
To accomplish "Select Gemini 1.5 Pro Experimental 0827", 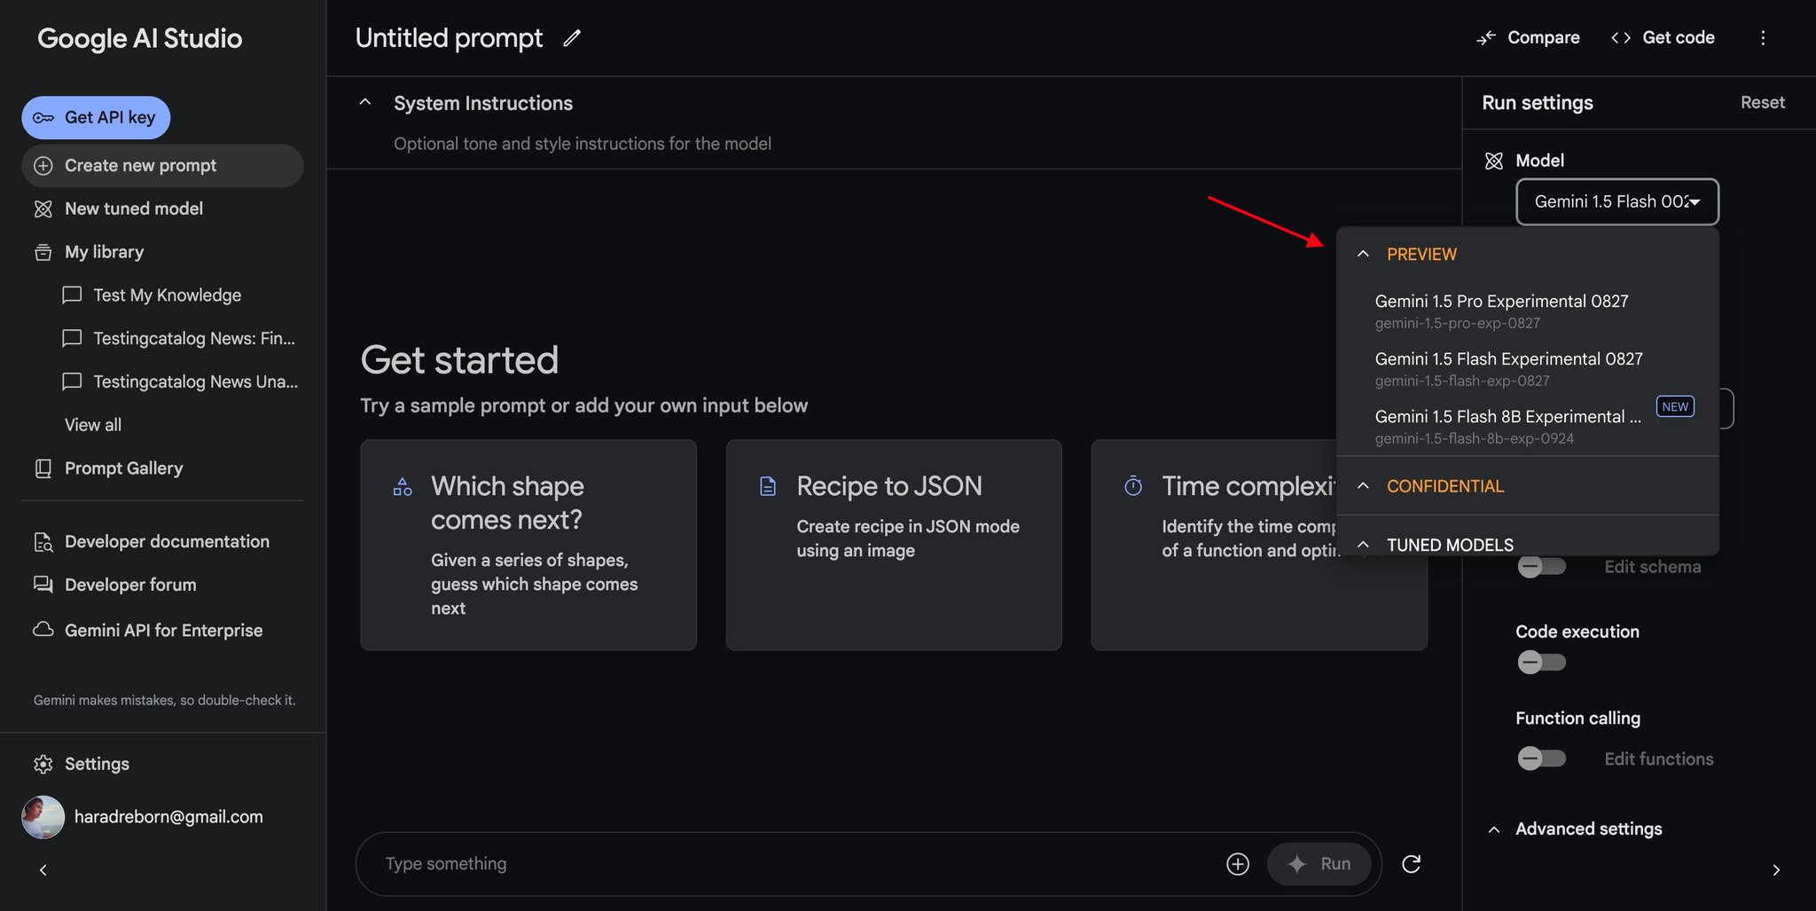I will 1528,311.
